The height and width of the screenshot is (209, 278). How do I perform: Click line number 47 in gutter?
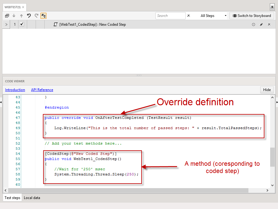18,118
